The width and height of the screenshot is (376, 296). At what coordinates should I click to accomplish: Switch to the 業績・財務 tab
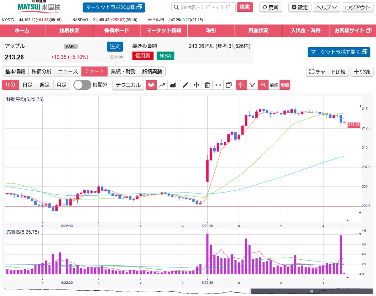pos(123,71)
